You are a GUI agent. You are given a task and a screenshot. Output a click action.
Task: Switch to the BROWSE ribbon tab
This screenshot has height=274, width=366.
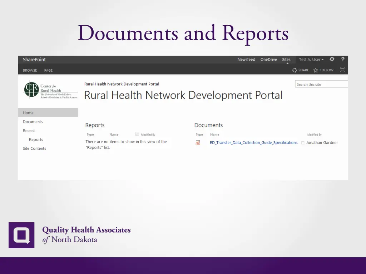coord(30,70)
